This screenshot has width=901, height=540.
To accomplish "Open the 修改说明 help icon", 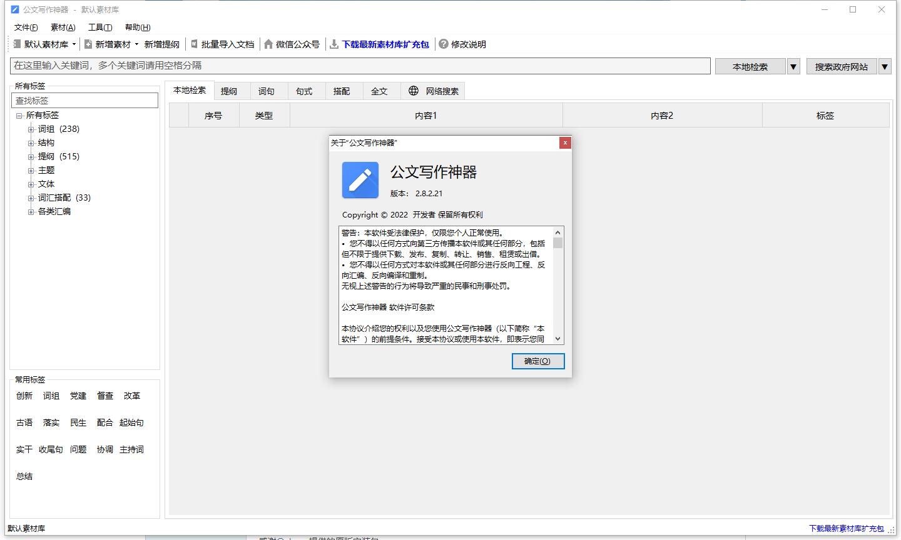I will point(444,44).
